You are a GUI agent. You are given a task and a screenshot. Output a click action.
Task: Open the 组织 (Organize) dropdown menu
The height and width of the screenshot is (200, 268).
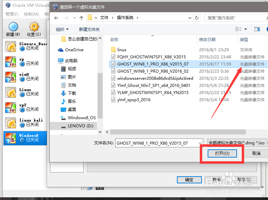[62, 29]
